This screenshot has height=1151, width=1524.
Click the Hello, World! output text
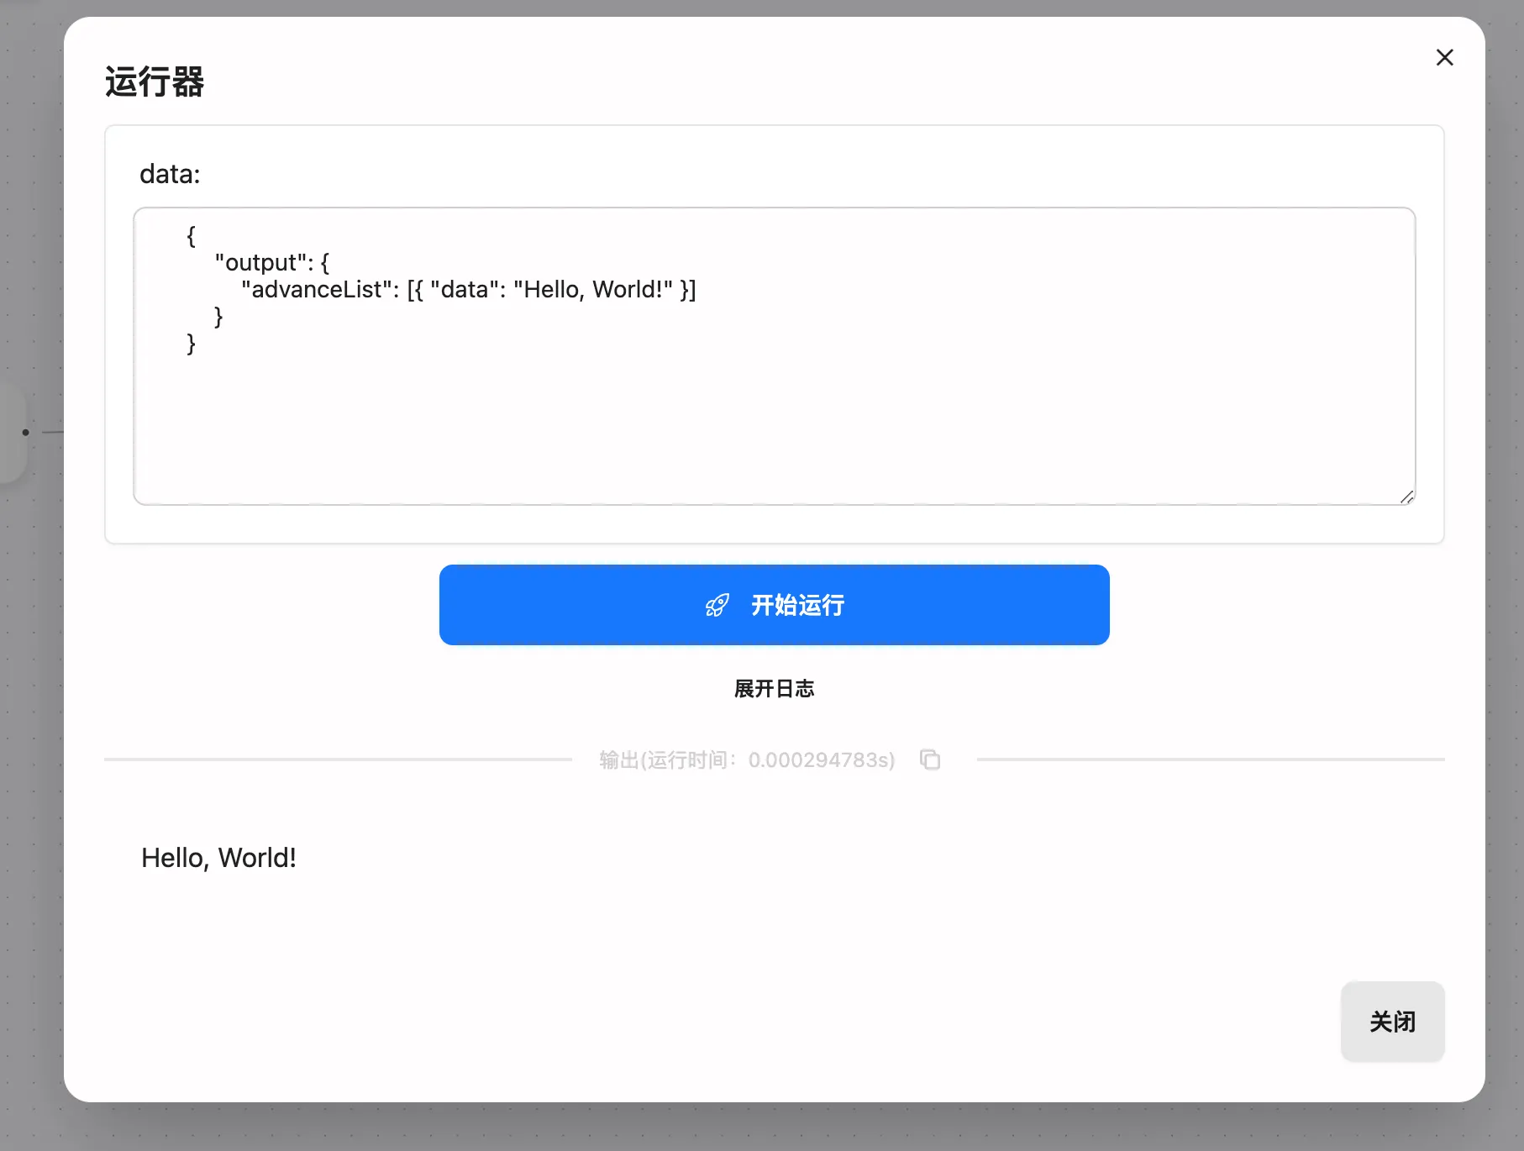pos(218,858)
